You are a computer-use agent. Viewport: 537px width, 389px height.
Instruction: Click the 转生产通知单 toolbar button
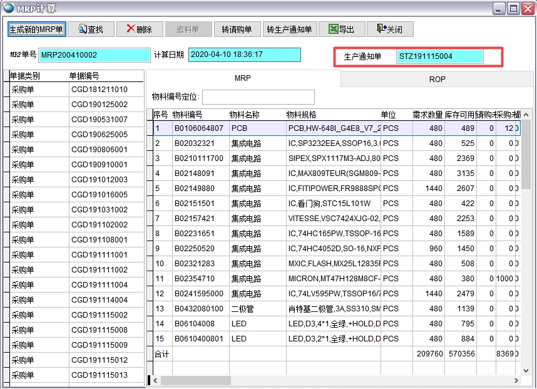click(290, 29)
